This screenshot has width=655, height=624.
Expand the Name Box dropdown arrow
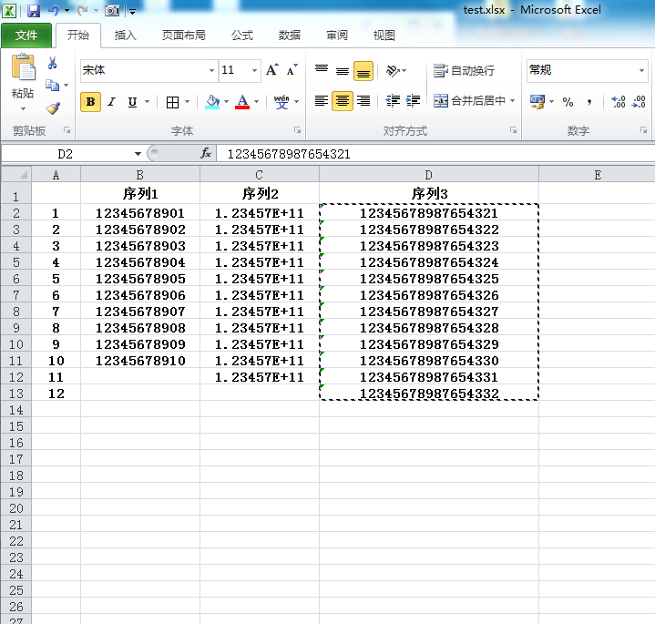138,154
